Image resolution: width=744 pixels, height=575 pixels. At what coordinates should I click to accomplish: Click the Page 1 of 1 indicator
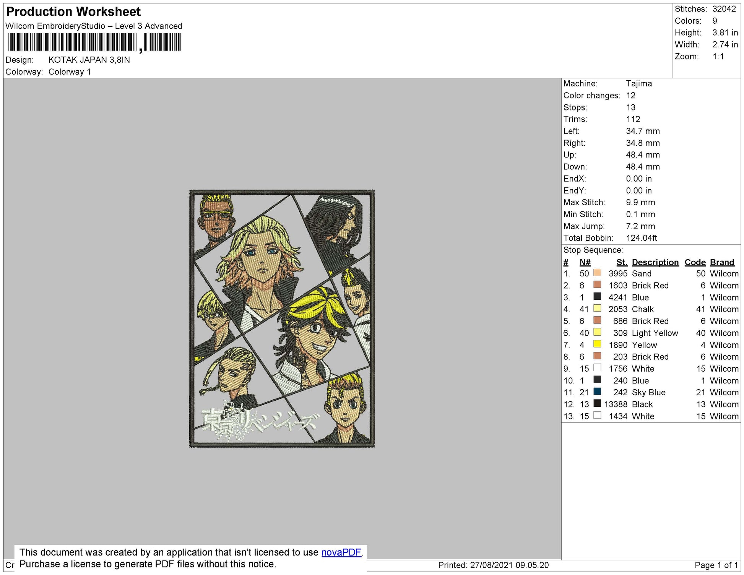pyautogui.click(x=716, y=565)
